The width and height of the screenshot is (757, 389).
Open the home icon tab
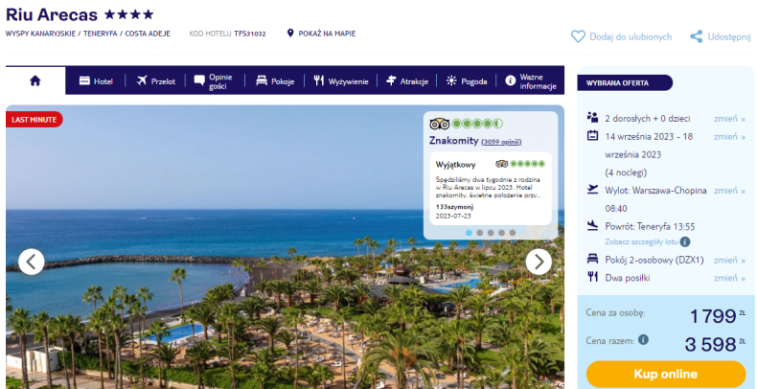[35, 80]
